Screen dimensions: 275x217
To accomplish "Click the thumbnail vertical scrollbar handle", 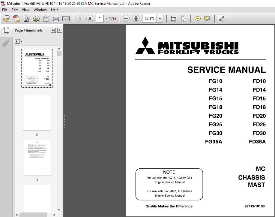I will click(x=59, y=53).
